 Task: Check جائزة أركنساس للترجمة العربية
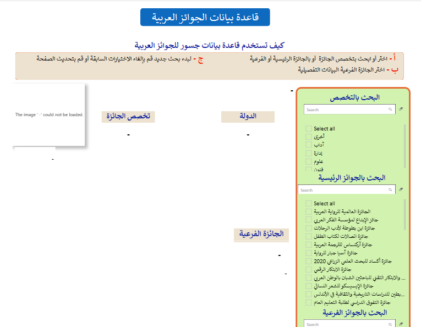309,244
